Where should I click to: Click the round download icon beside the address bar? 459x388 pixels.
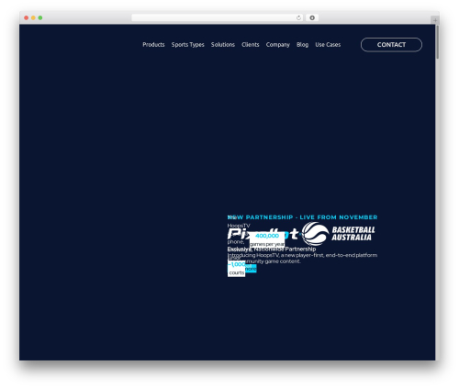312,17
